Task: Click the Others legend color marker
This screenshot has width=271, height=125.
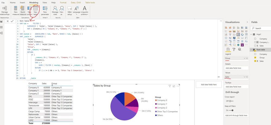Action: pyautogui.click(x=156, y=115)
